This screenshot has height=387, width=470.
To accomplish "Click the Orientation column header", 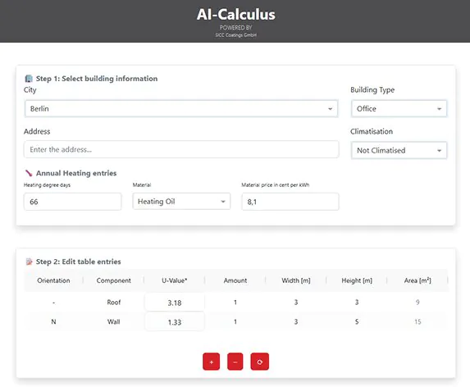I will [x=53, y=280].
